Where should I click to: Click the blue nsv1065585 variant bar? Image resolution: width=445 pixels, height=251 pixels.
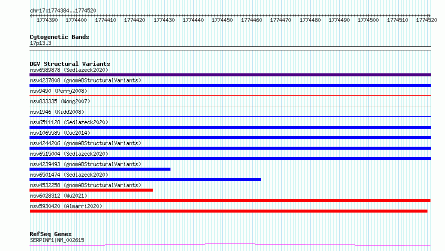point(230,138)
